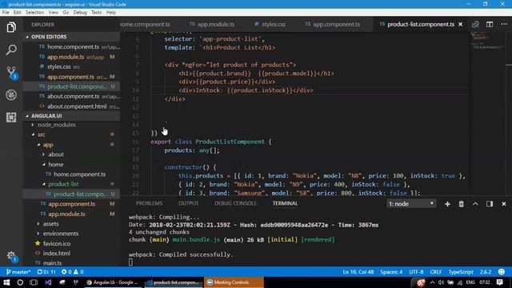512x288 pixels.
Task: Open the Edit menu
Action: (18, 13)
